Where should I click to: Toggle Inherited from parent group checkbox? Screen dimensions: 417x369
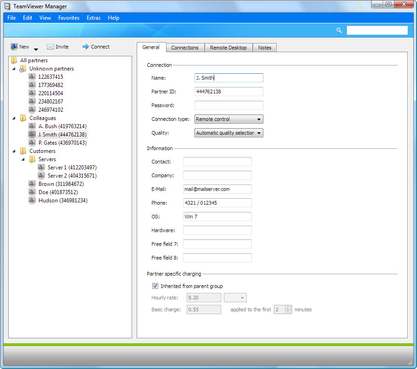coord(155,286)
